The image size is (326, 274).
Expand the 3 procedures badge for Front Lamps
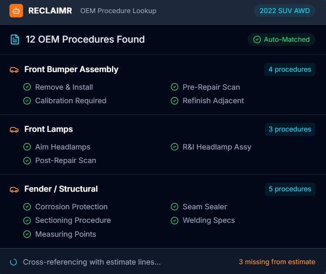[x=290, y=129]
